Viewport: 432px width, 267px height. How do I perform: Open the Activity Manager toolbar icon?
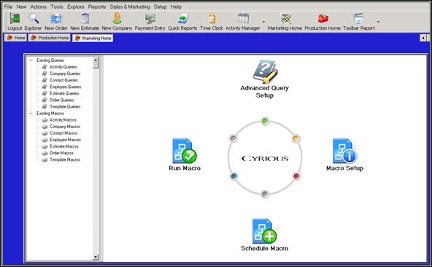(243, 22)
